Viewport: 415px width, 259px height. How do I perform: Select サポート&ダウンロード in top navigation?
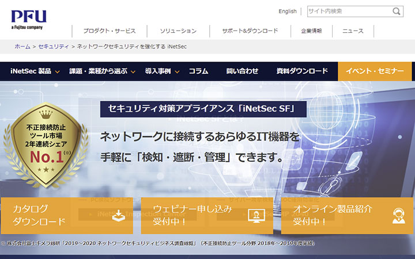click(x=250, y=31)
